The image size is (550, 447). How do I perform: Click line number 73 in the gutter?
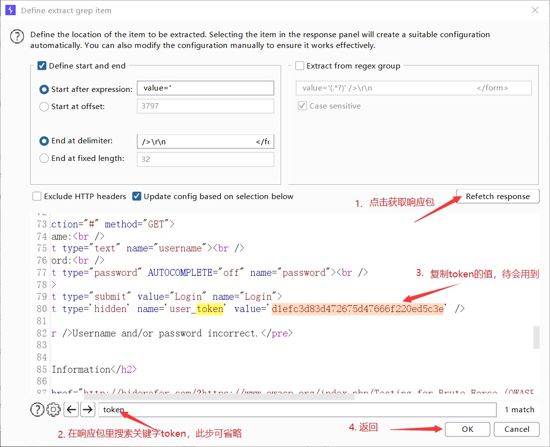click(42, 224)
